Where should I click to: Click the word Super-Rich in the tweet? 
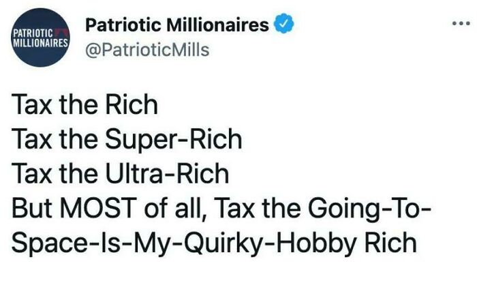click(174, 139)
